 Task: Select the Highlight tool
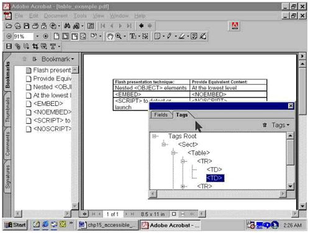[x=181, y=37]
